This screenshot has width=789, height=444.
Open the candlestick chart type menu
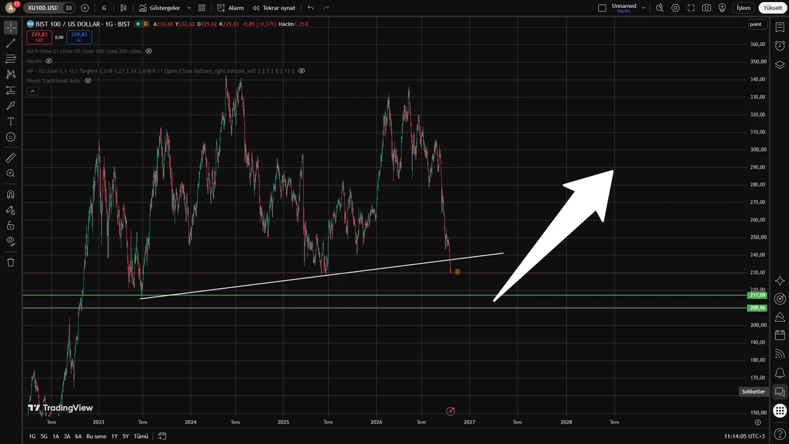124,8
